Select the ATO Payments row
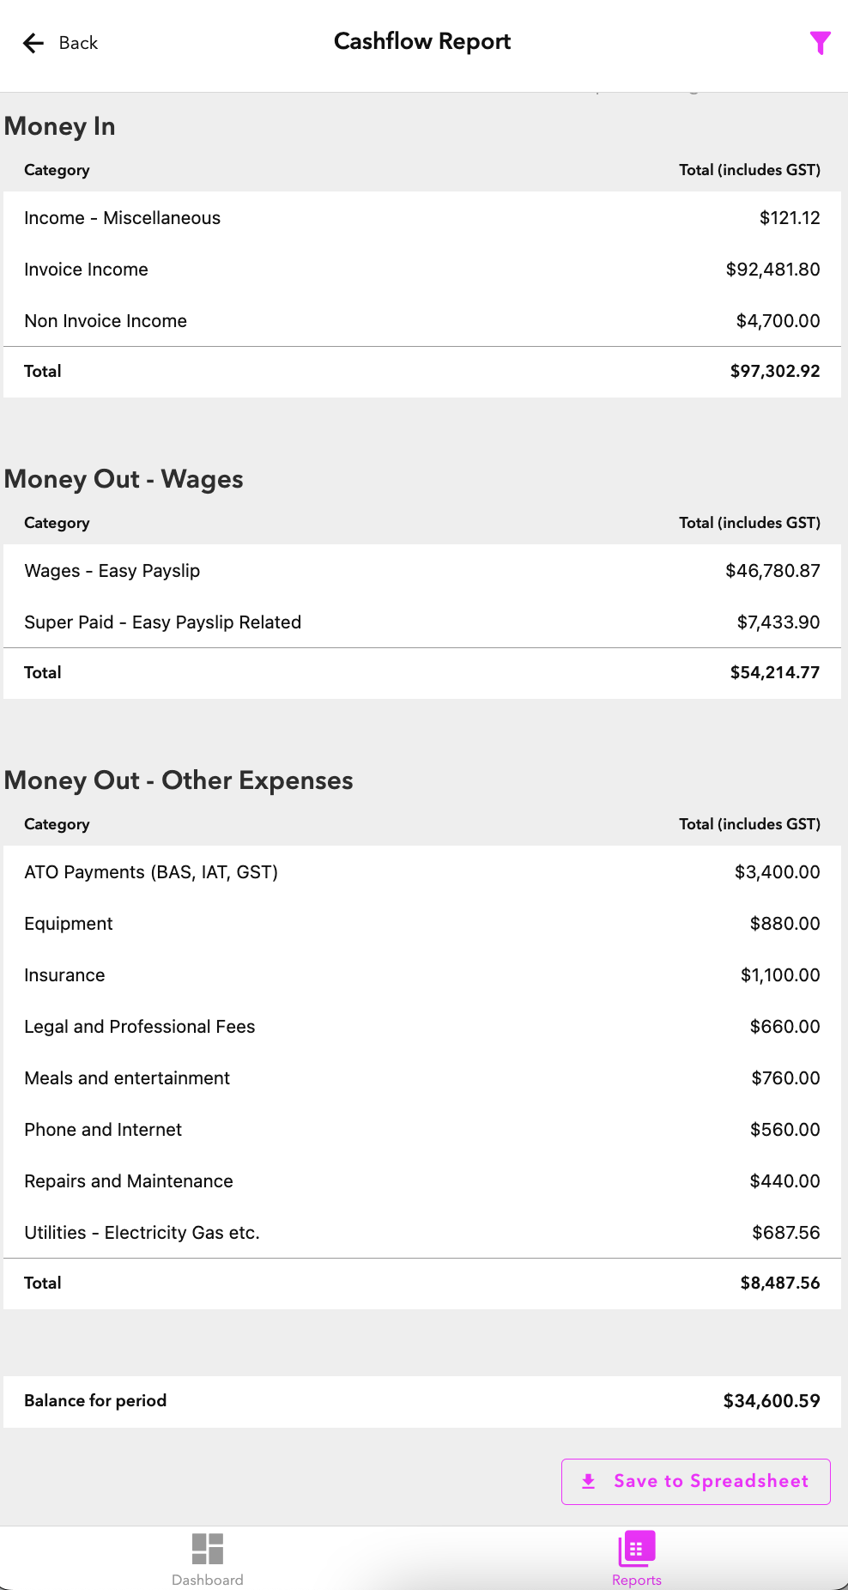Screen dimensions: 848x1590 coord(422,872)
